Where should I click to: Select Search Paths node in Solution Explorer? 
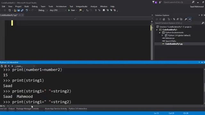click(171, 41)
